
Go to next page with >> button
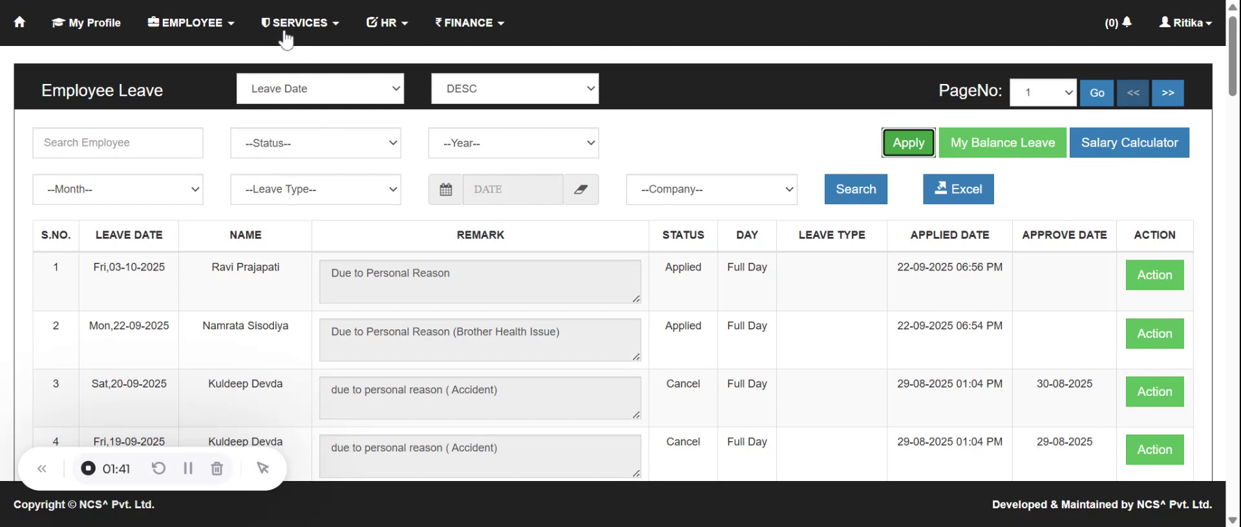click(1167, 92)
